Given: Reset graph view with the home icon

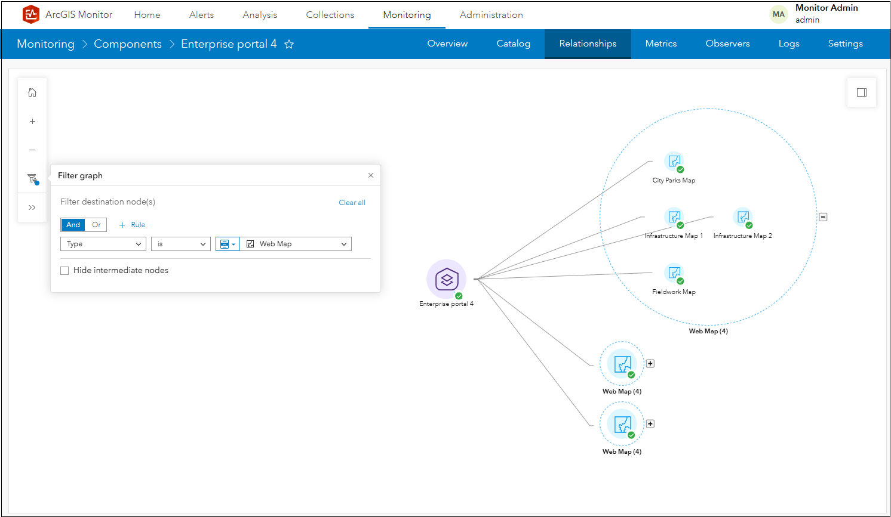Looking at the screenshot, I should (x=32, y=92).
